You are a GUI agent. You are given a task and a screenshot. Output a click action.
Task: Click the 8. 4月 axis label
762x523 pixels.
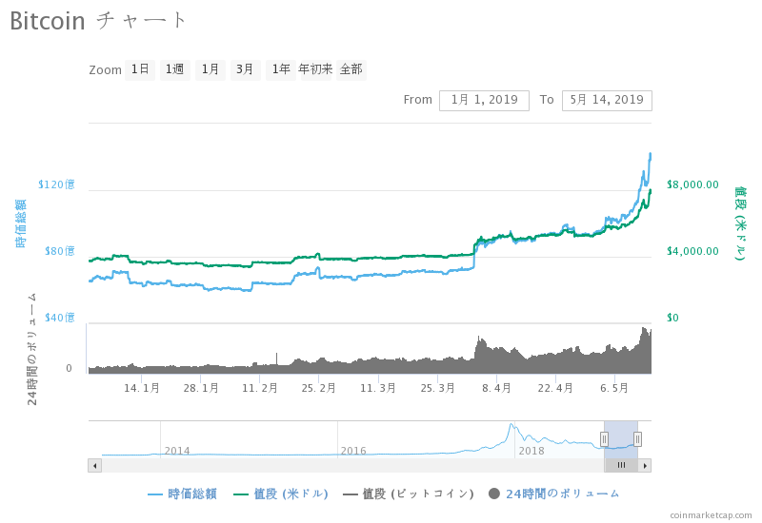point(496,388)
